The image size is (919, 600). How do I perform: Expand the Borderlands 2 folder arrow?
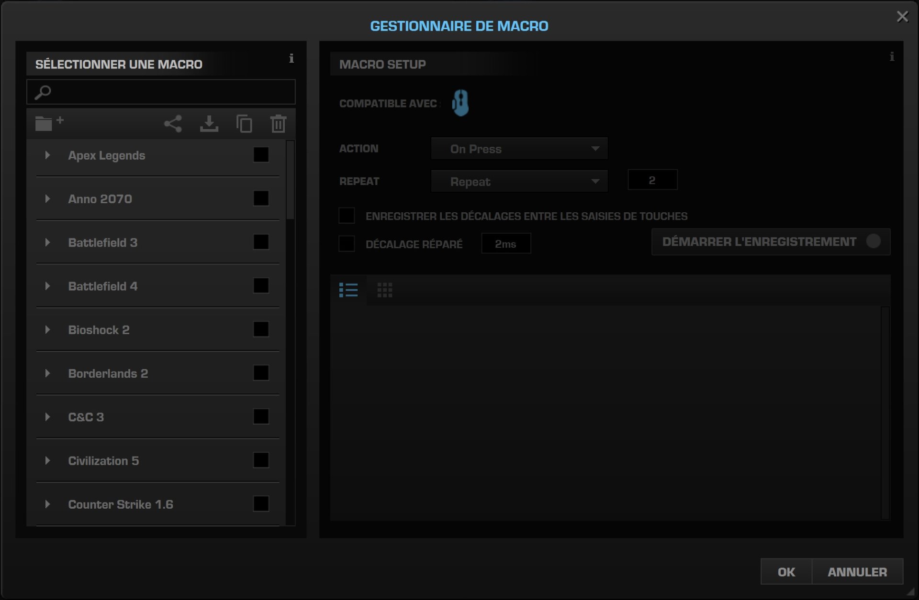click(47, 373)
